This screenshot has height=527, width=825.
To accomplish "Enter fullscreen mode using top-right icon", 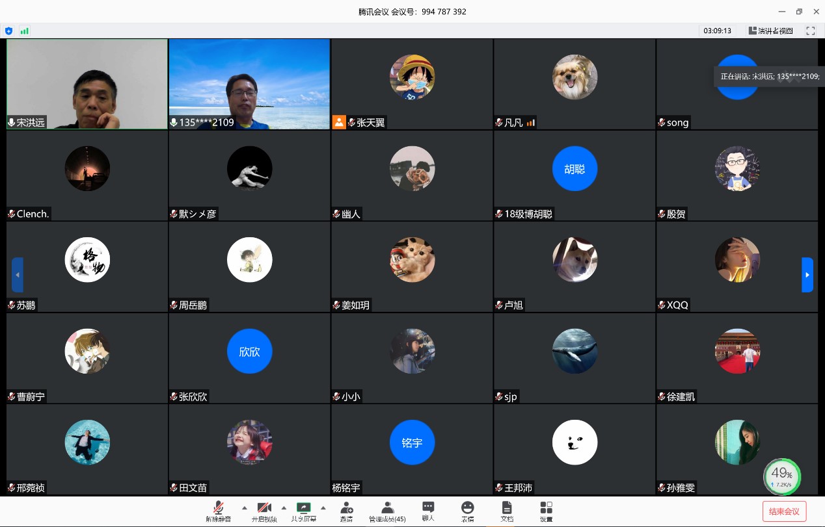I will (811, 31).
